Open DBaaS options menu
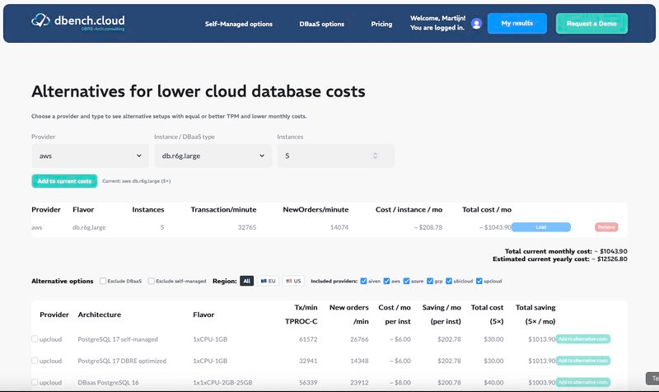The image size is (659, 392). pyautogui.click(x=321, y=24)
